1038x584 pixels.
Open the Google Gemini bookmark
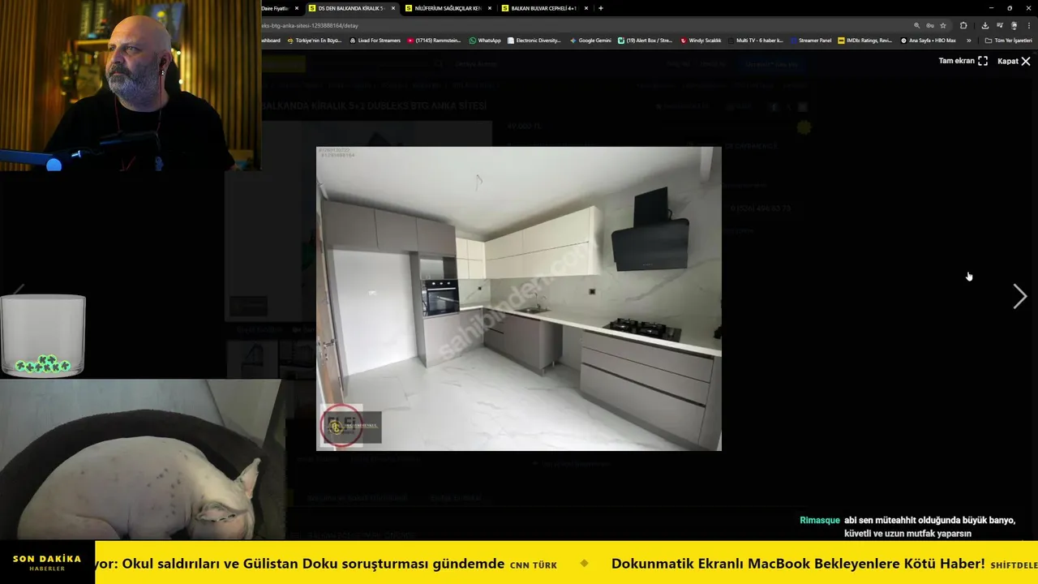coord(590,41)
